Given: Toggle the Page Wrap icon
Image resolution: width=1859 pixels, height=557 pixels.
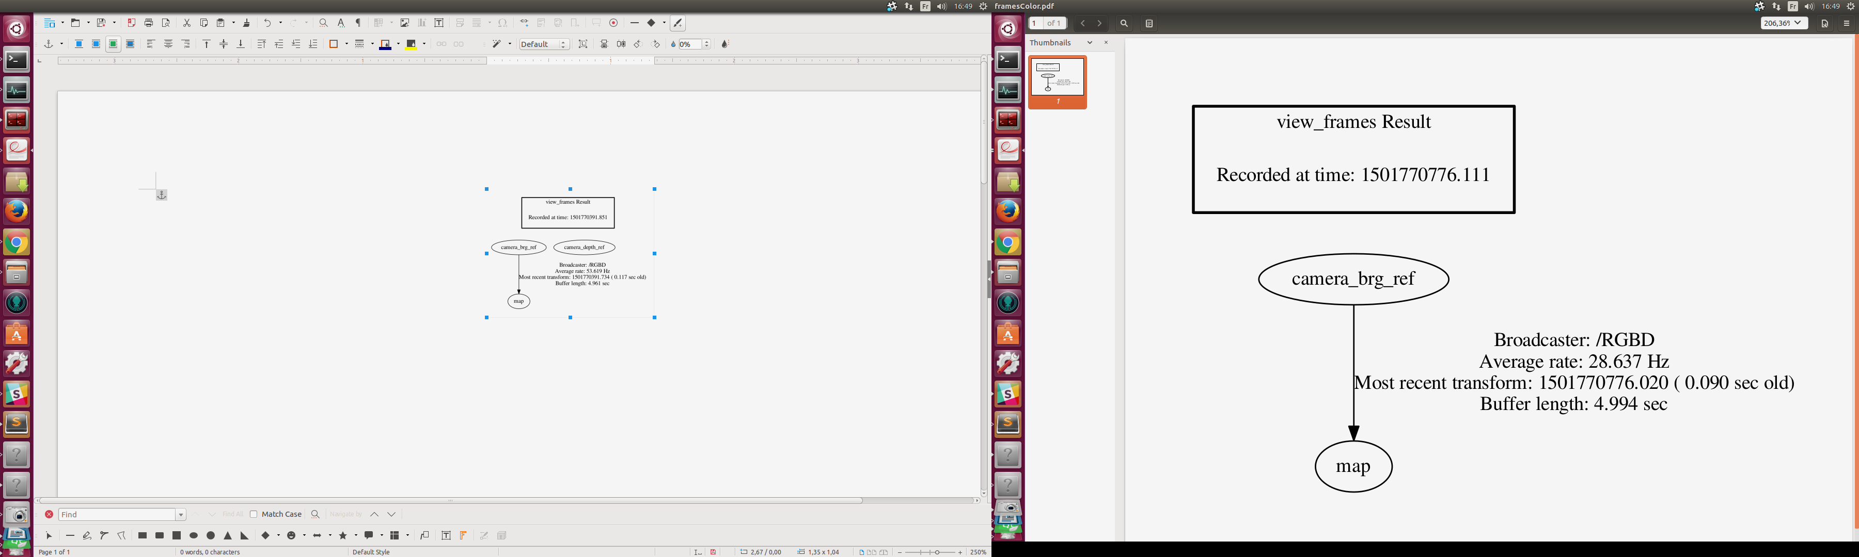Looking at the screenshot, I should click(96, 44).
